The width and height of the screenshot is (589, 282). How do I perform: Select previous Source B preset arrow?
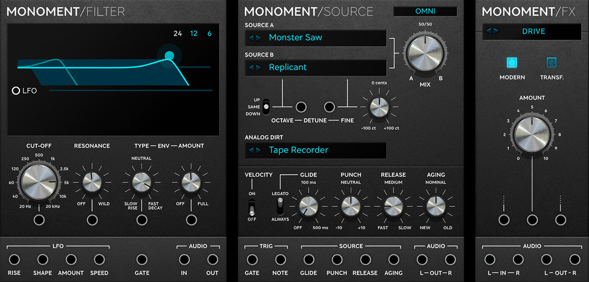pyautogui.click(x=252, y=68)
